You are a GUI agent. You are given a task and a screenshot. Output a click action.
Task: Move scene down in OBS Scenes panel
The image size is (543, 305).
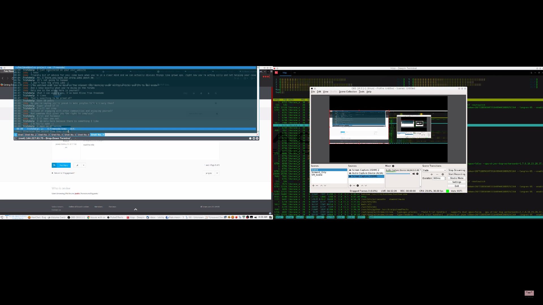click(325, 186)
